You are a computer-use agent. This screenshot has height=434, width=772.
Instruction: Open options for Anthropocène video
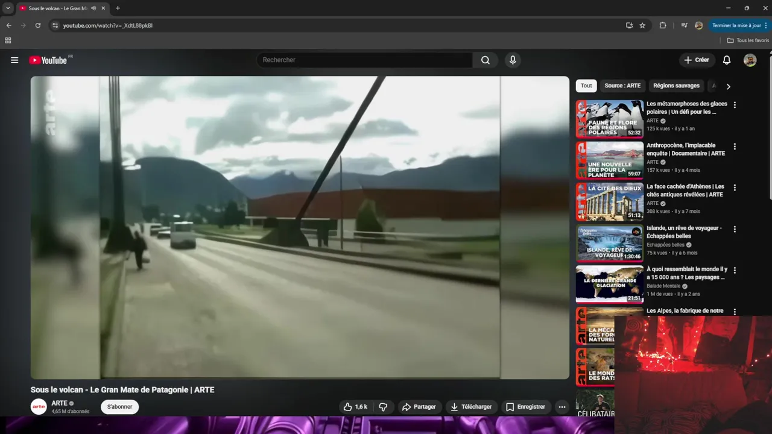(735, 146)
